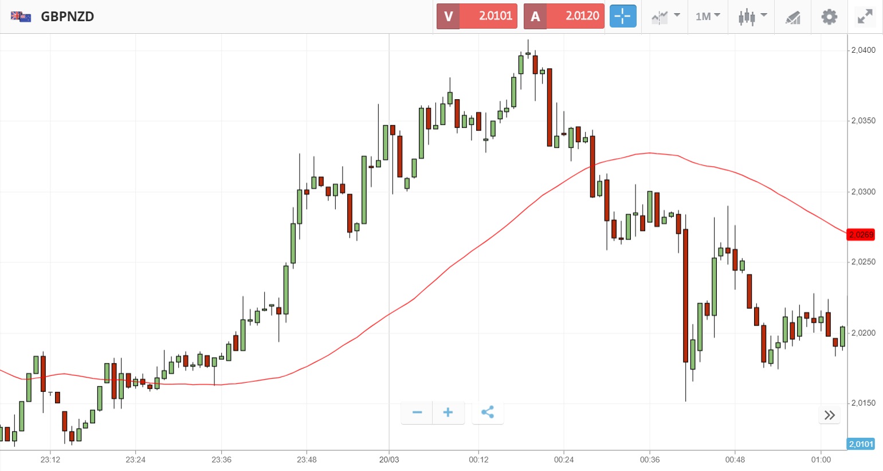Click the GBPNZD flag icon
The image size is (883, 471).
(x=21, y=17)
